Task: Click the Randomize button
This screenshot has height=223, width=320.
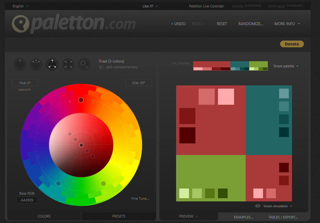Action: [x=250, y=24]
